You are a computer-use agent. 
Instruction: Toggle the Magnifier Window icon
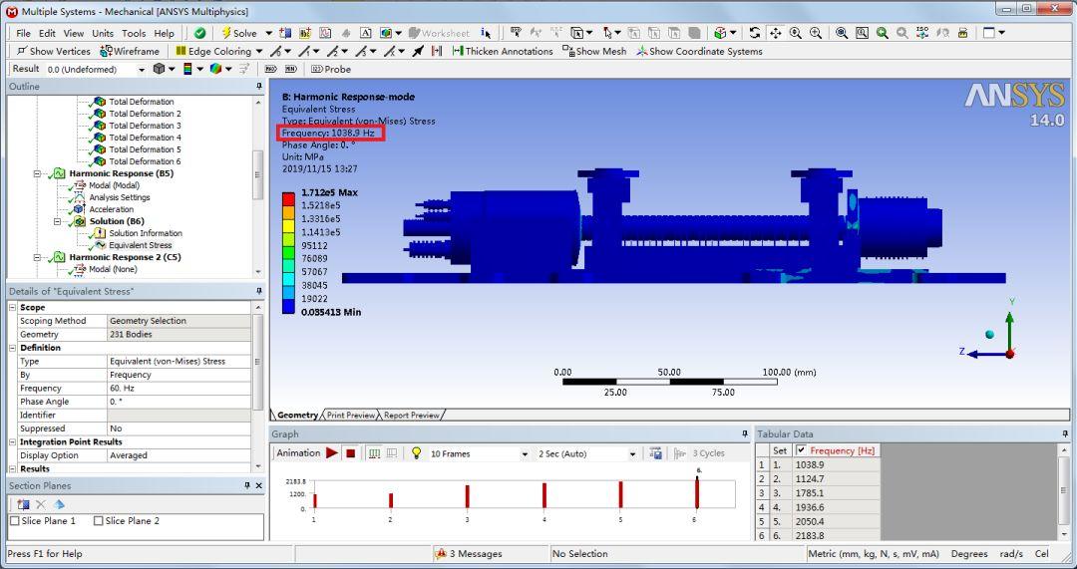(862, 33)
